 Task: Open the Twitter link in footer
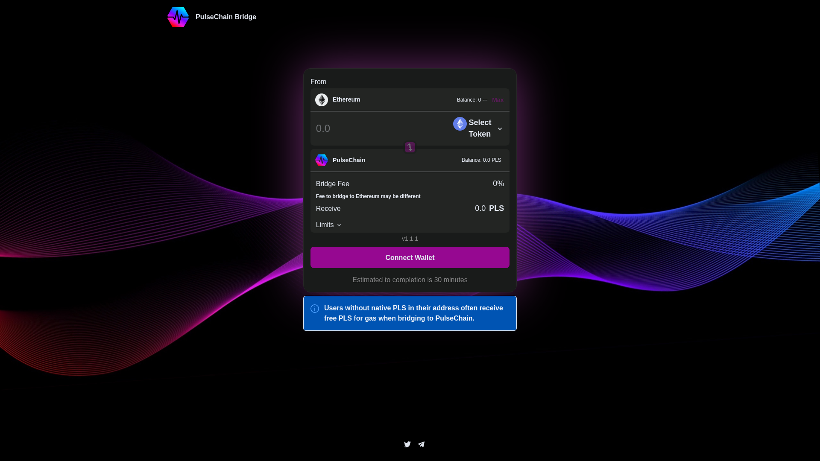407,444
